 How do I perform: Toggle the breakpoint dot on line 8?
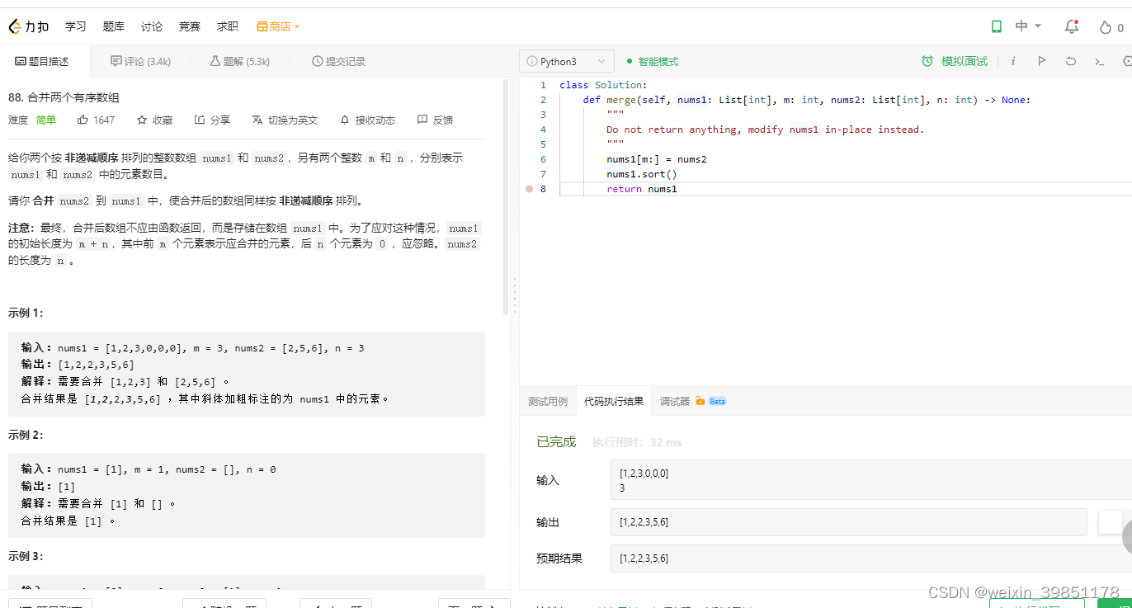[x=530, y=189]
